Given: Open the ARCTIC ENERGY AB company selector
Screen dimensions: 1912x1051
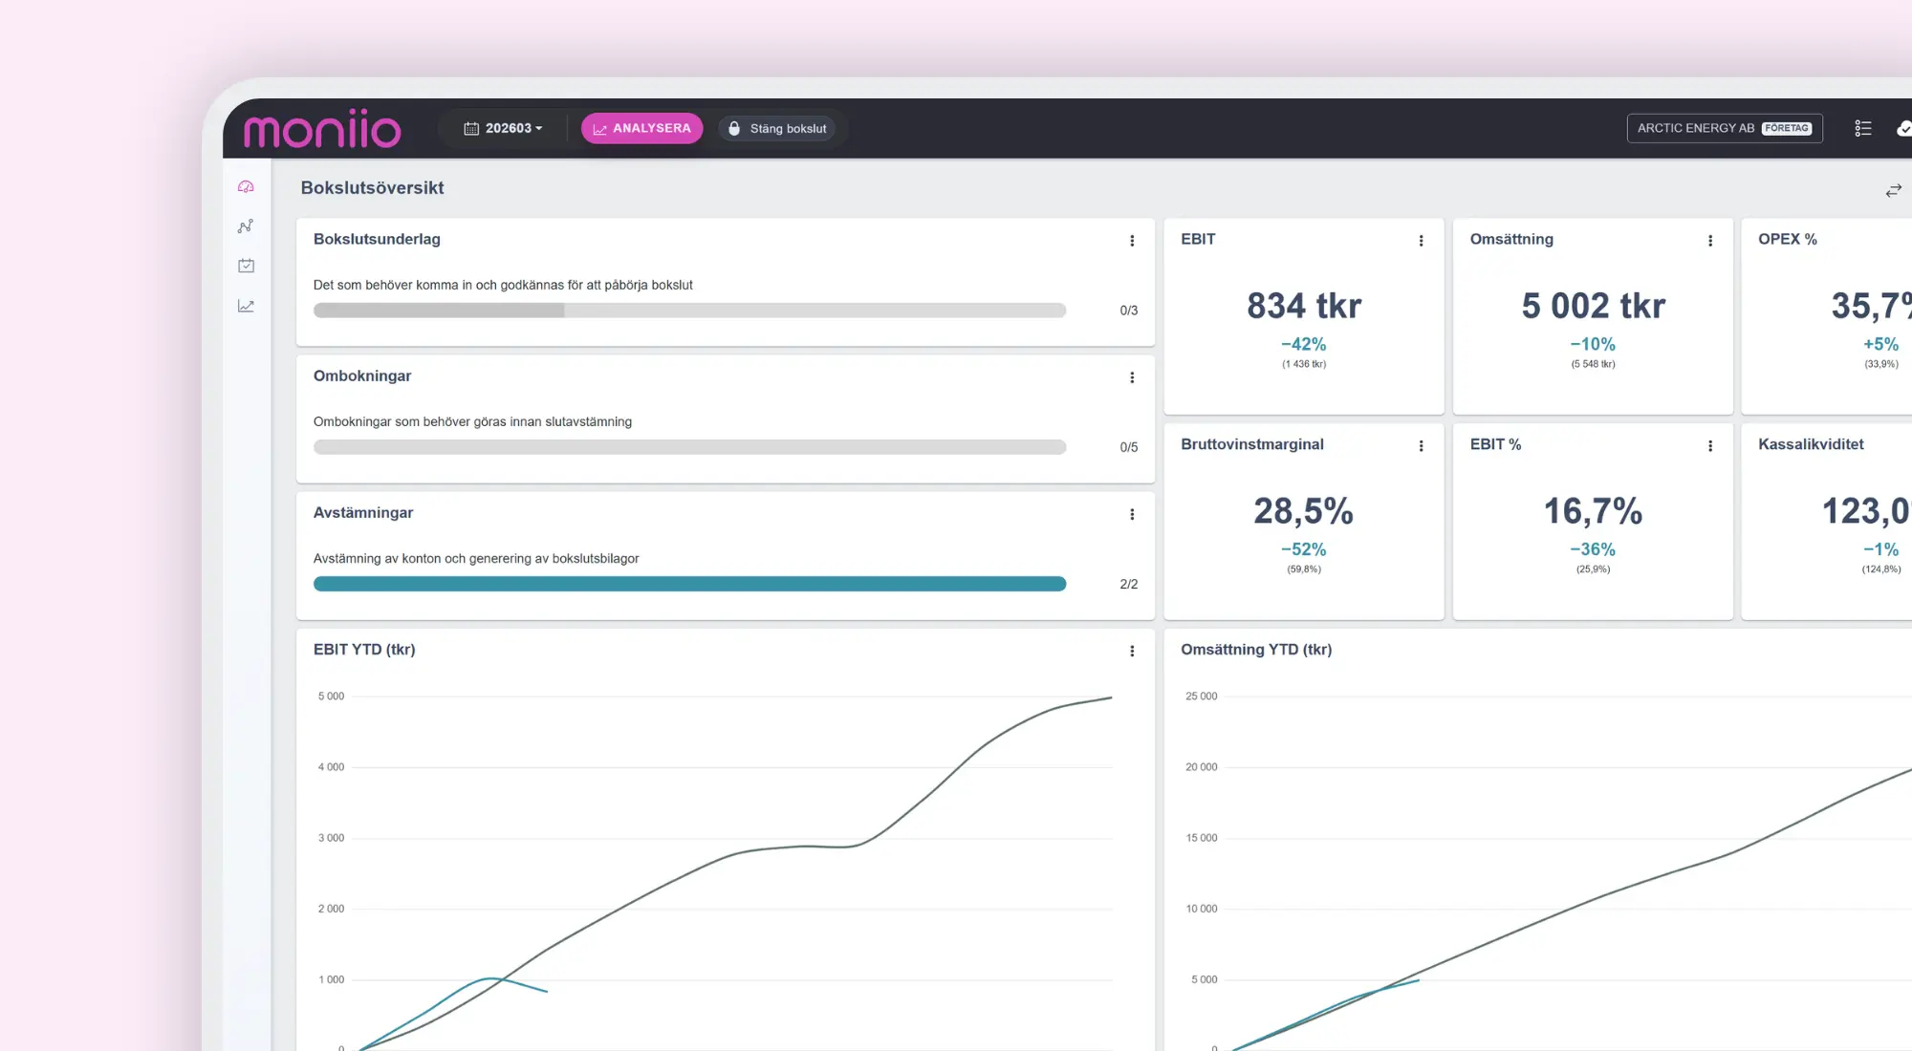Looking at the screenshot, I should click(x=1725, y=128).
